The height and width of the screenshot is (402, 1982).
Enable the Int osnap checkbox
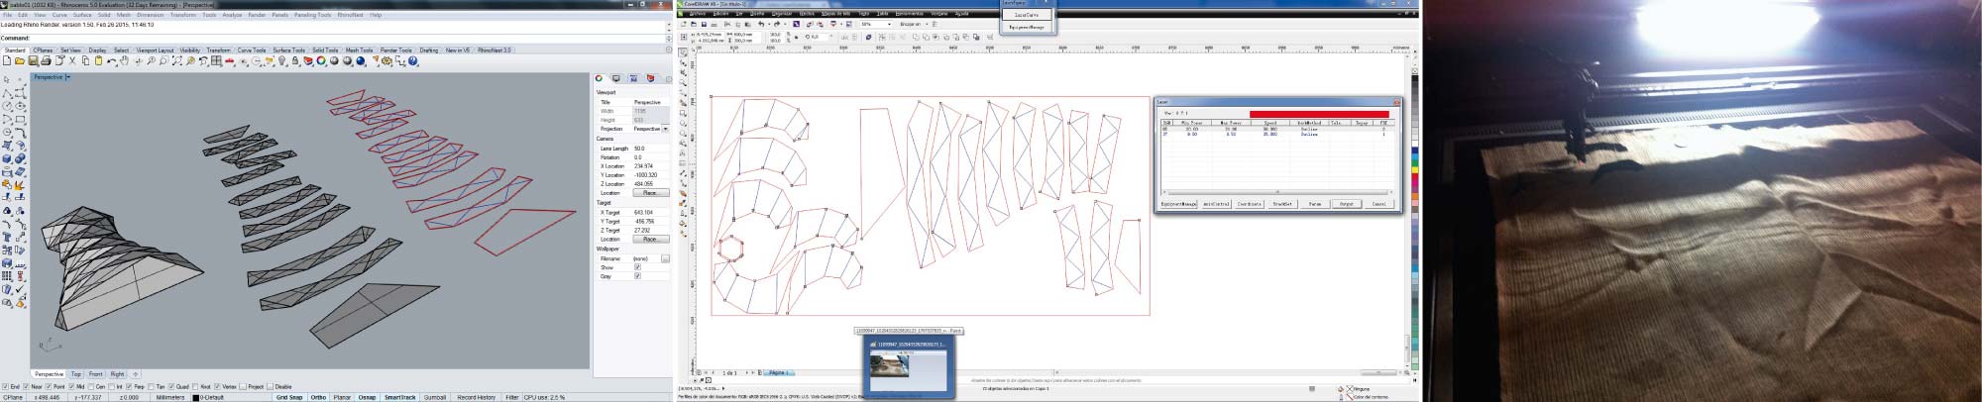pos(111,386)
